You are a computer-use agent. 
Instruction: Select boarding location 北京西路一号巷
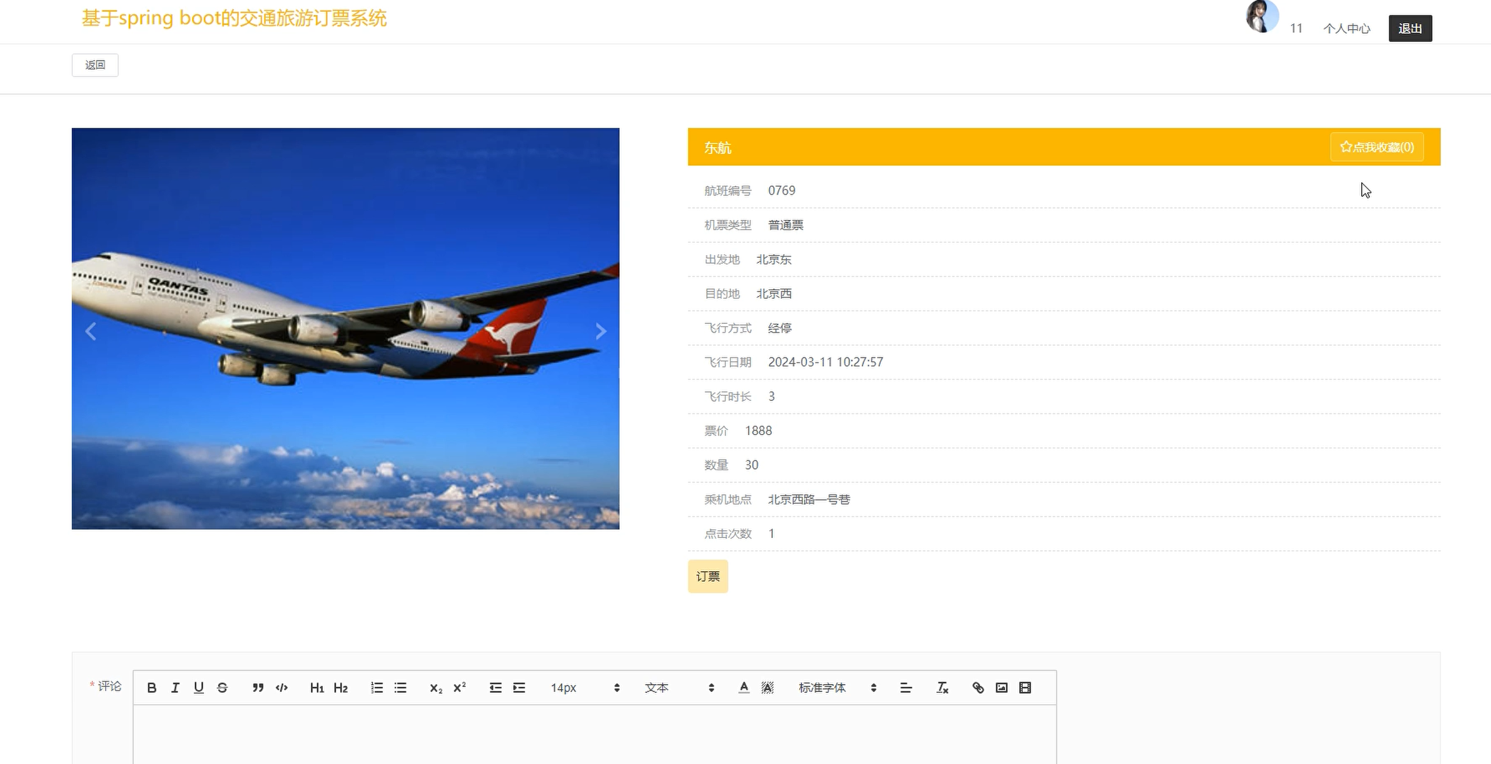[x=809, y=499]
